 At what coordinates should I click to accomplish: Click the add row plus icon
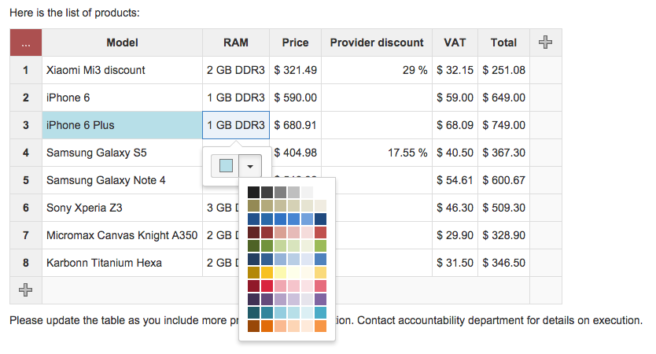click(x=26, y=290)
